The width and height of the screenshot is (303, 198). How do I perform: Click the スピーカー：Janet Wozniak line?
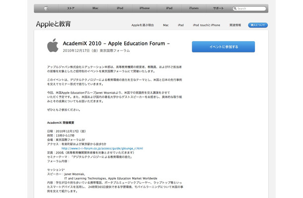(x=66, y=174)
